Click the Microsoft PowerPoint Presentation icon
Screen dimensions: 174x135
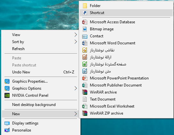pos(85,78)
